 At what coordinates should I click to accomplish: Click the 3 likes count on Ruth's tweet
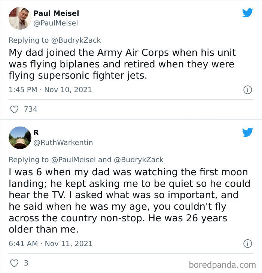click(26, 263)
